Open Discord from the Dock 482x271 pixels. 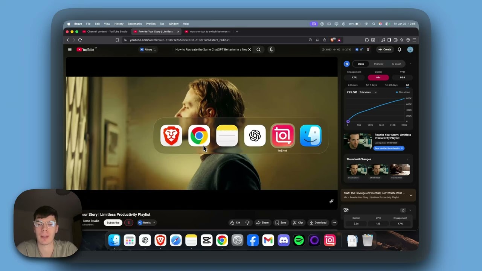[284, 240]
